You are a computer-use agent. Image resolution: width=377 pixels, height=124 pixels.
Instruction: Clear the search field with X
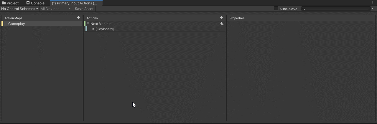[x=373, y=9]
